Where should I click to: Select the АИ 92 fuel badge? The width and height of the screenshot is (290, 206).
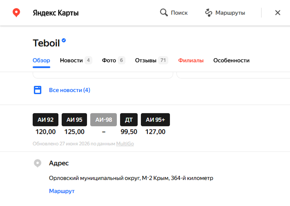point(46,120)
